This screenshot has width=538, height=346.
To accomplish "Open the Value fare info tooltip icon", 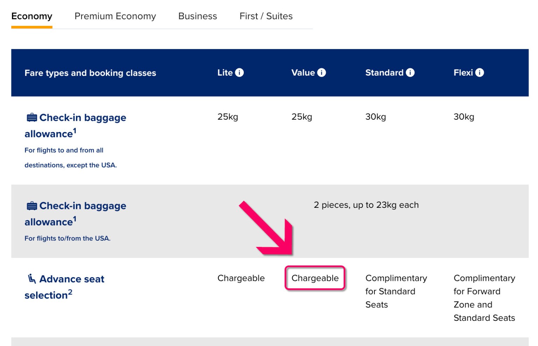I will point(321,72).
